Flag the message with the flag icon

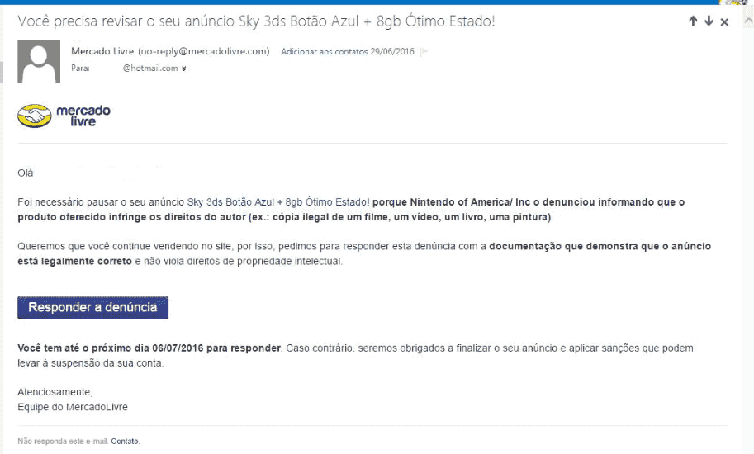[x=424, y=52]
